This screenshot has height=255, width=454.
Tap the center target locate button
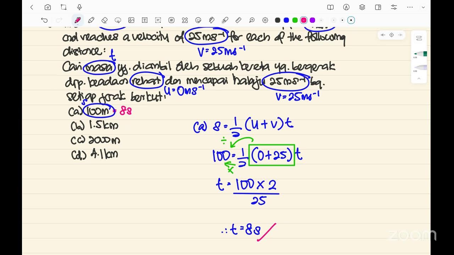[x=392, y=35]
